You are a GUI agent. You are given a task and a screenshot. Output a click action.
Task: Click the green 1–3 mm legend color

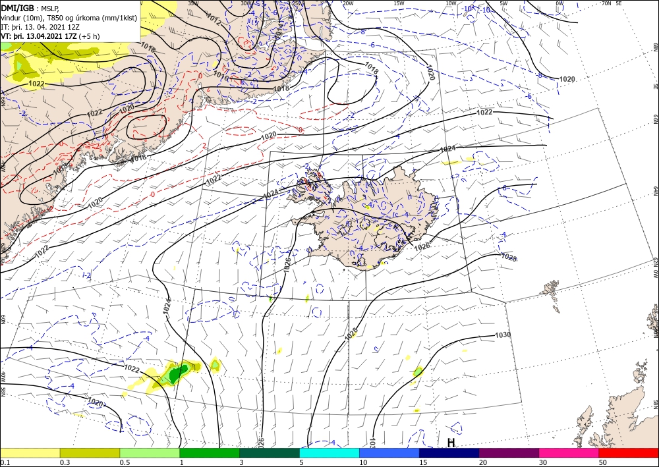210,453
